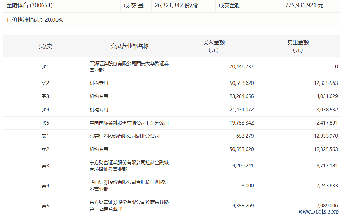The height and width of the screenshot is (217, 341).
Task: Click 开源证券西安太华路证券营业部 name
Action: [129, 67]
